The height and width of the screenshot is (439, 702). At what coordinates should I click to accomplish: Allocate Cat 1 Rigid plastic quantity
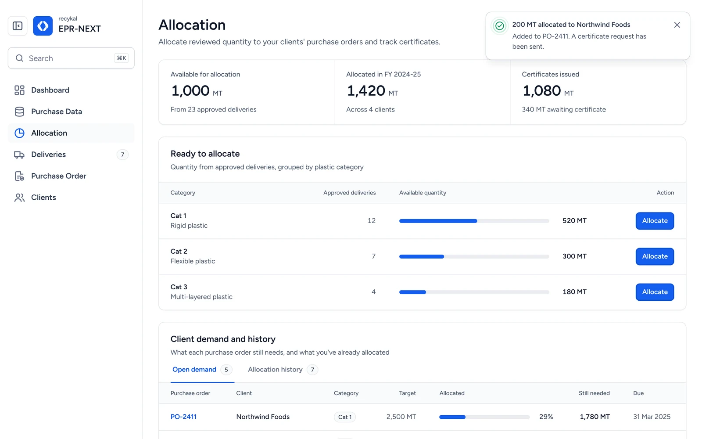655,221
